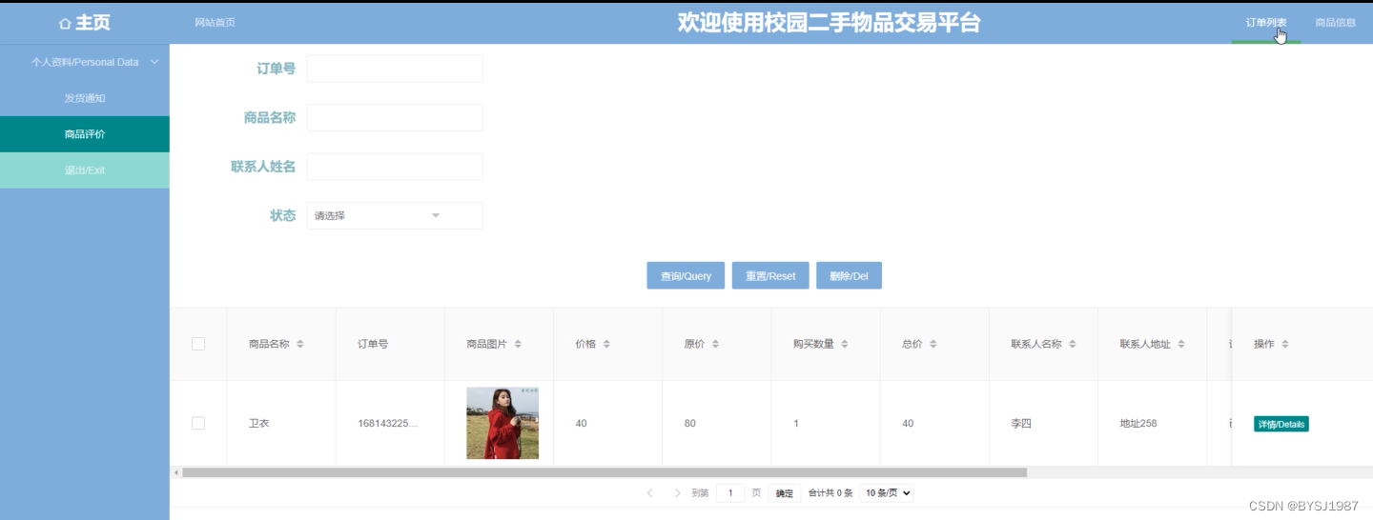
Task: Click the 合计共 0 条 total text
Action: [x=830, y=493]
